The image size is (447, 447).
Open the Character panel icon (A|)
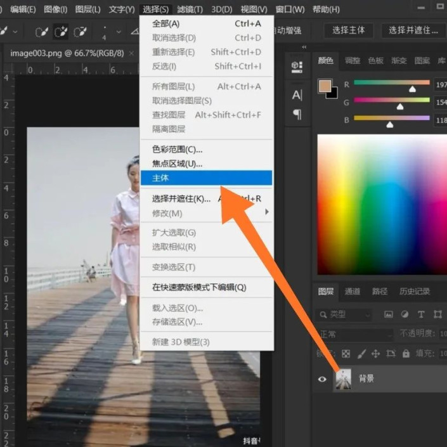(x=297, y=95)
